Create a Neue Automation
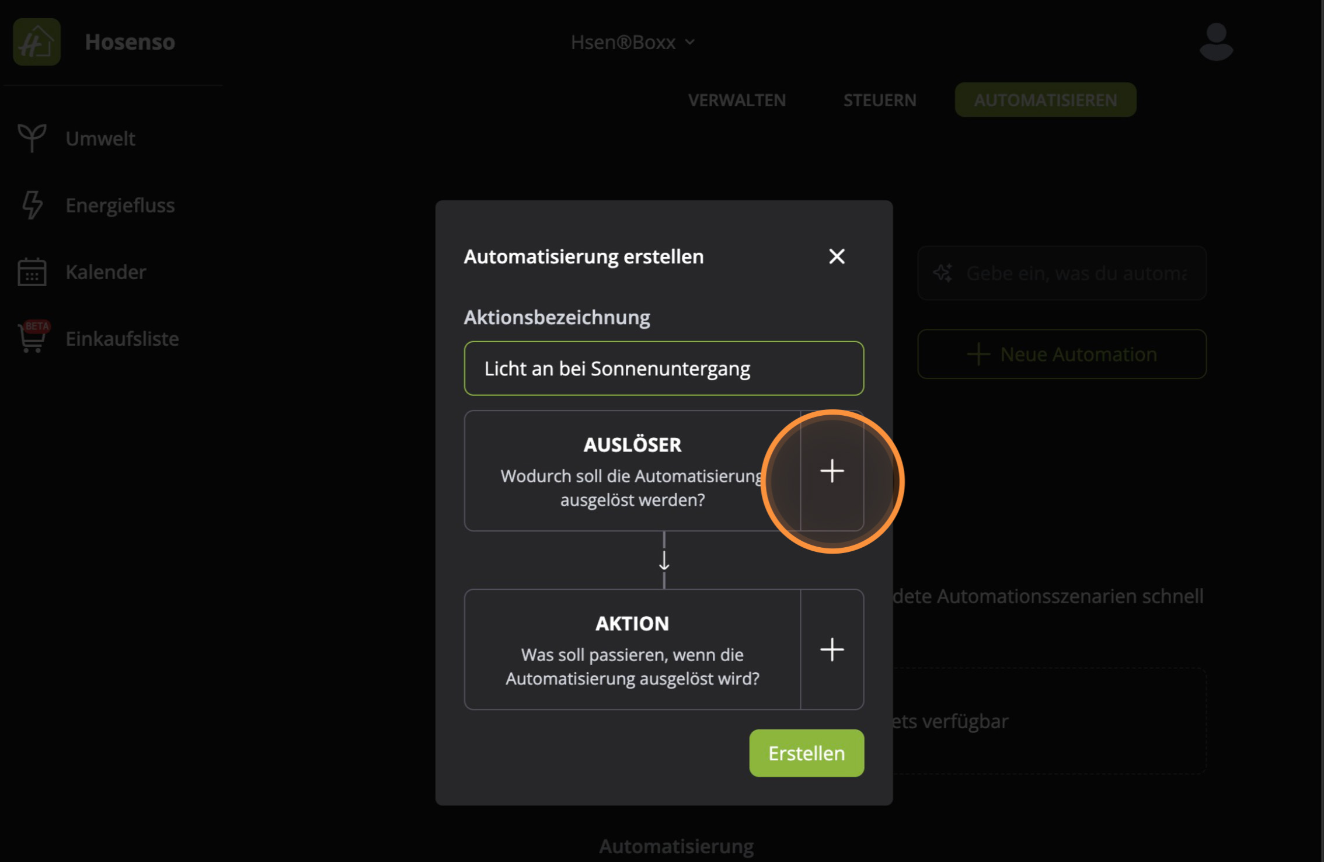 pos(1061,354)
